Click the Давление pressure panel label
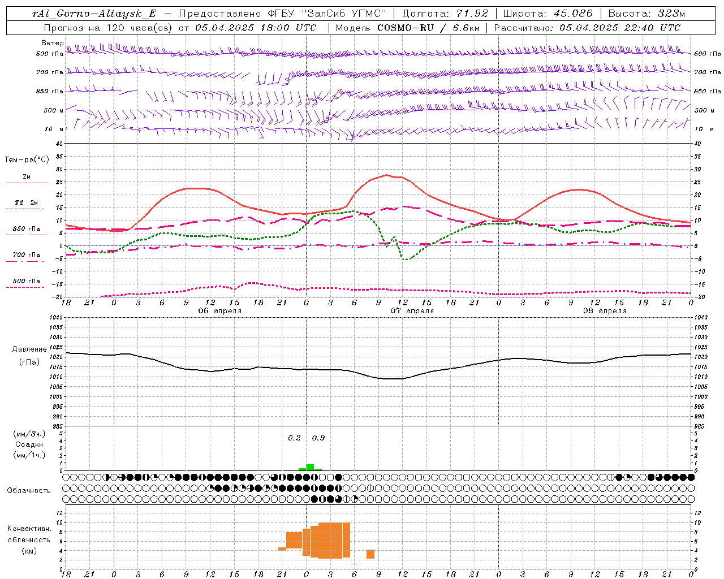 coord(29,349)
